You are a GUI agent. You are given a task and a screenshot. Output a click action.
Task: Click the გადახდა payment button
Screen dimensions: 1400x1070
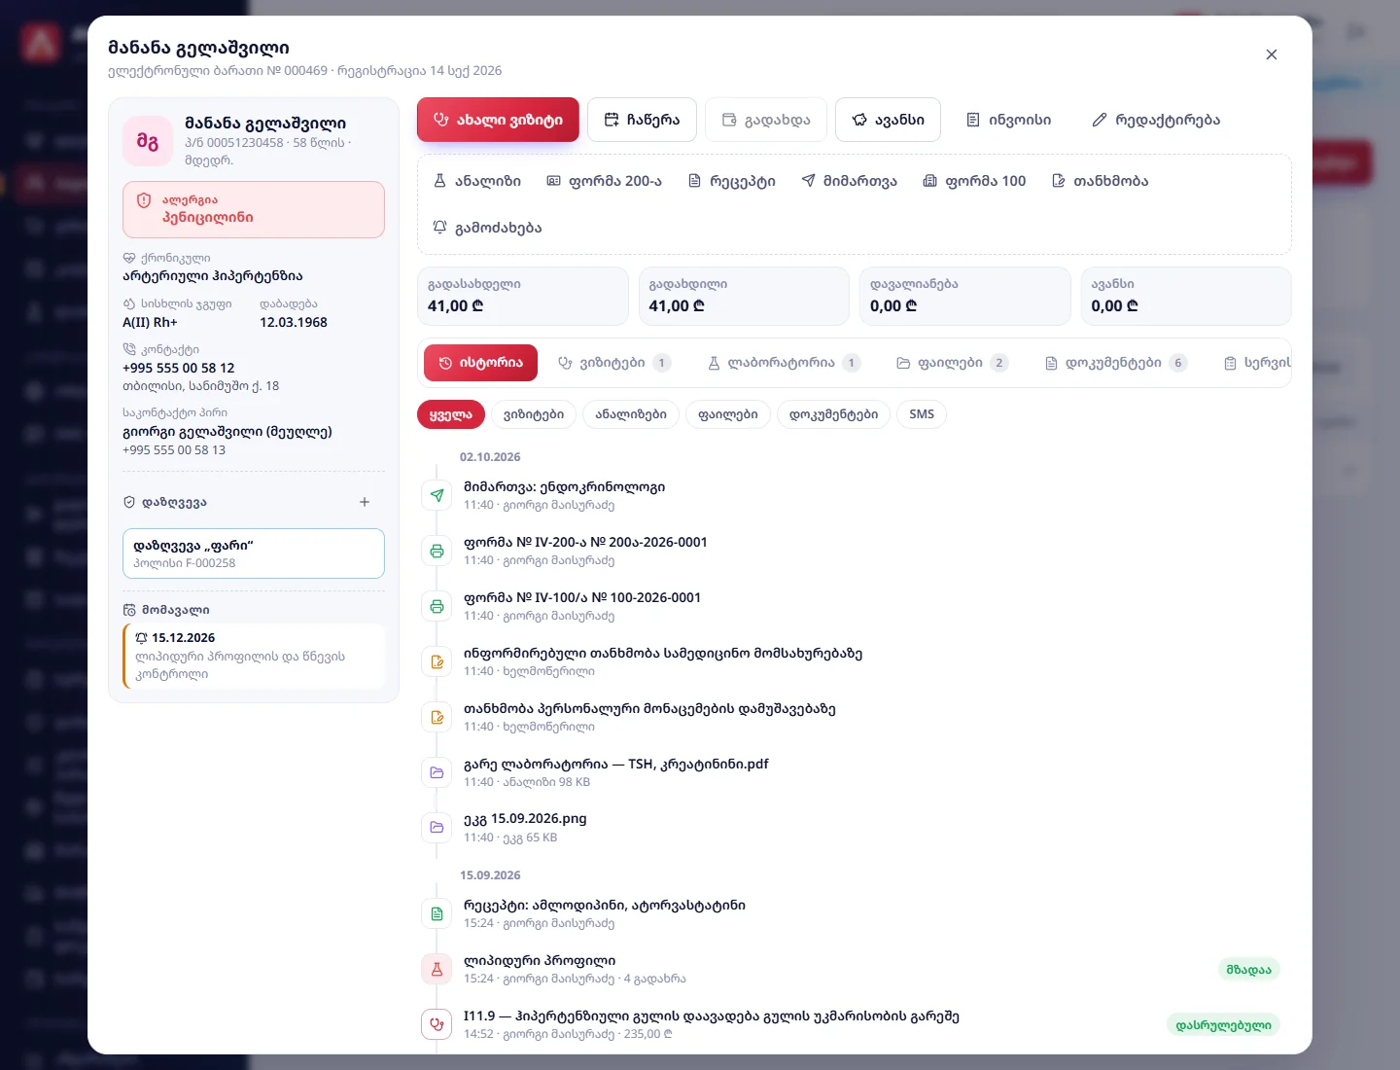766,120
